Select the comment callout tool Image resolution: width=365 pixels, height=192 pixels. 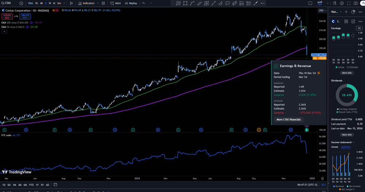[x=228, y=3]
